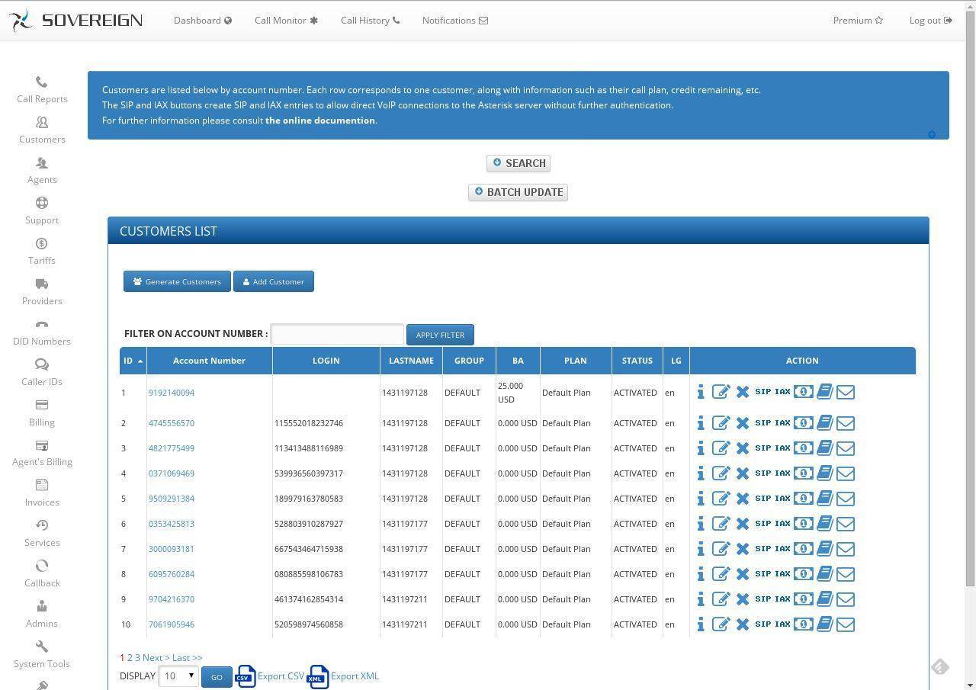The width and height of the screenshot is (976, 690).
Task: Open the online documention link
Action: (320, 120)
